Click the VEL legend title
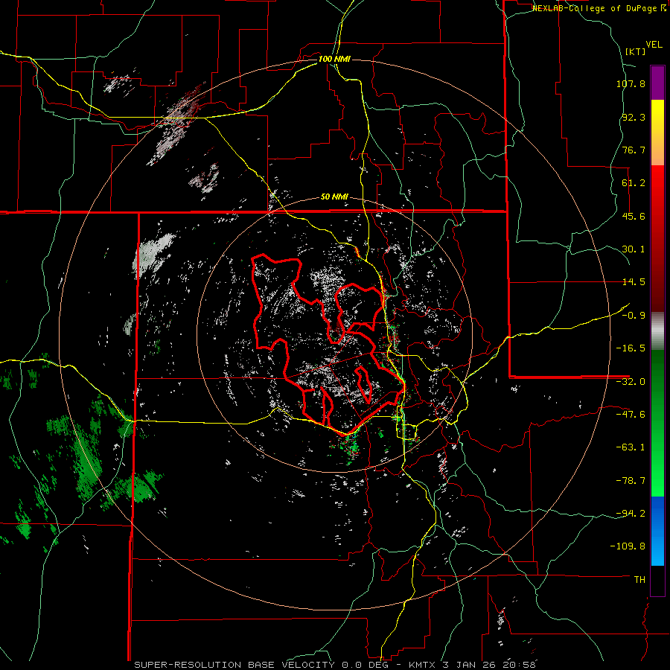The width and height of the screenshot is (670, 670). click(x=654, y=45)
